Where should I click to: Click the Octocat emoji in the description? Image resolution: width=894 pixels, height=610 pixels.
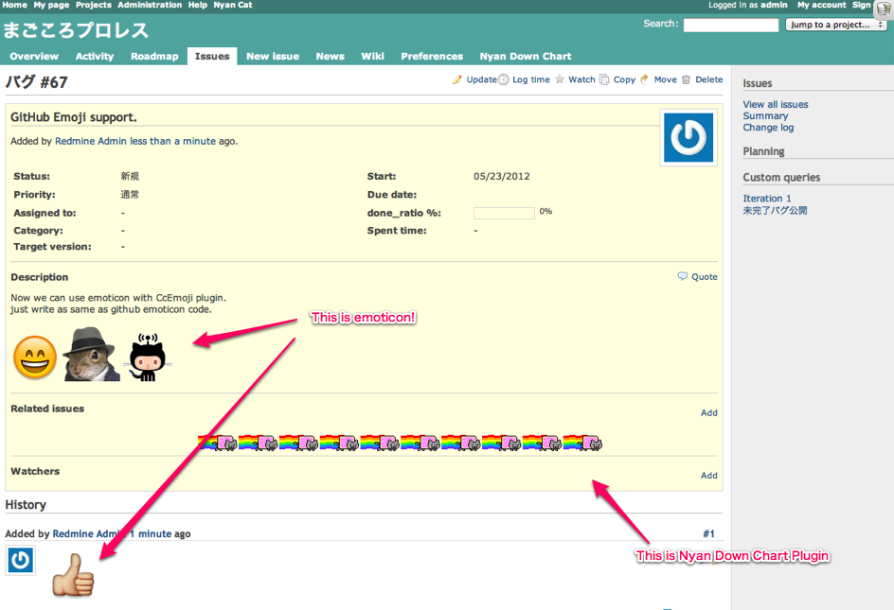(146, 357)
